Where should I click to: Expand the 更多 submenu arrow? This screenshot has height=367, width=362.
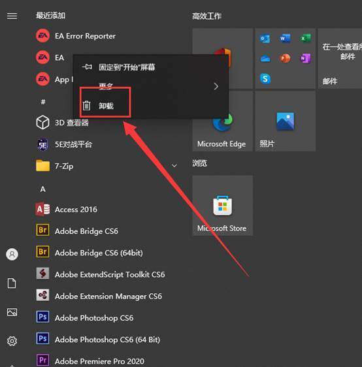coord(216,87)
